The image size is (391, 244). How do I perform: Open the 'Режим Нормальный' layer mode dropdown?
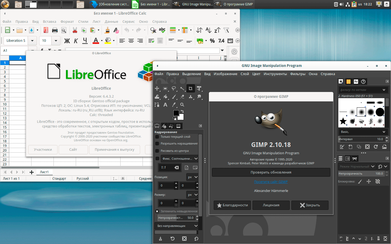point(357,166)
